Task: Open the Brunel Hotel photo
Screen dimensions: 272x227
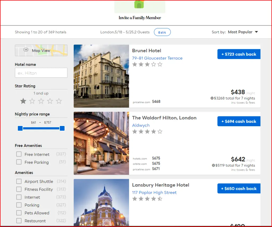Action: (101, 76)
